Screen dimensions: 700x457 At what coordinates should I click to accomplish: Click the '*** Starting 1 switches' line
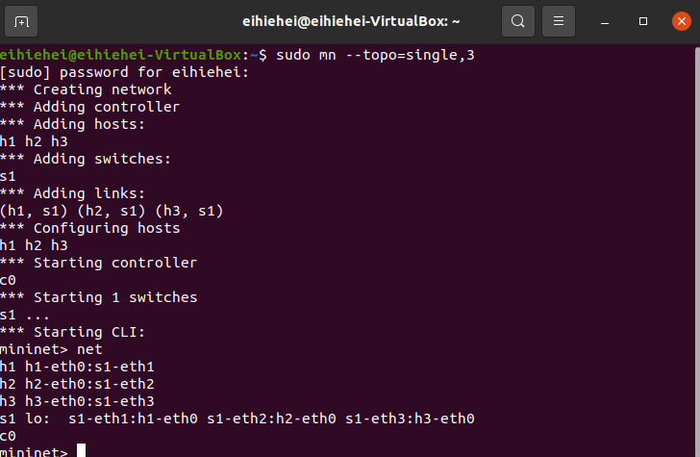[x=99, y=297]
